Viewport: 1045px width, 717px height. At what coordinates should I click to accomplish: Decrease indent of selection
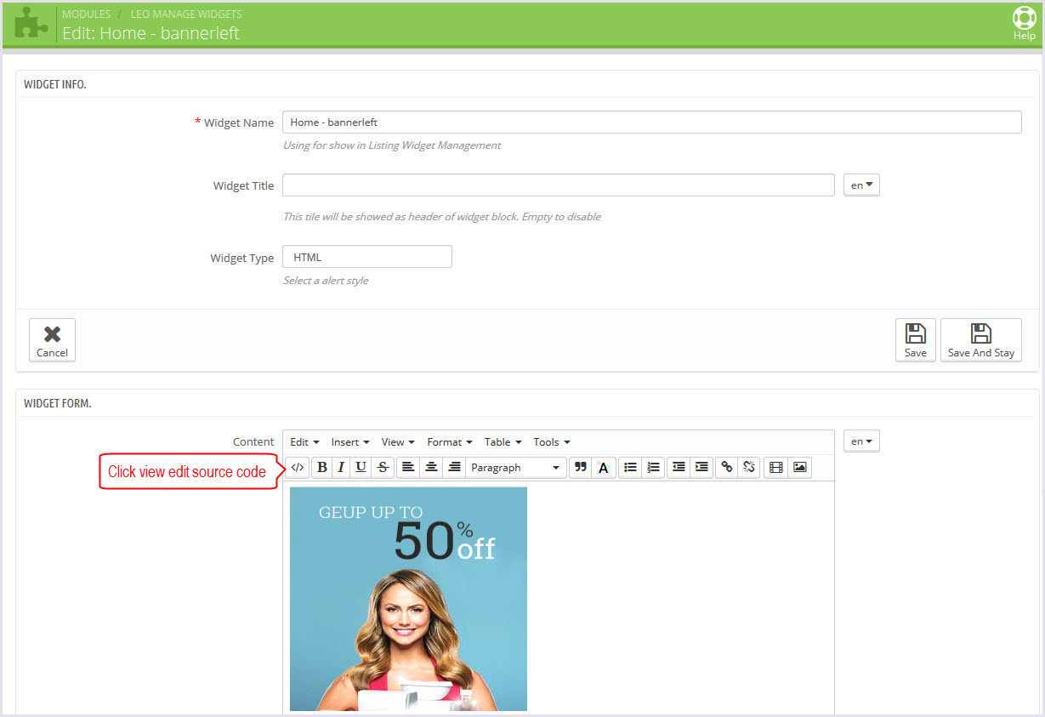pos(679,467)
